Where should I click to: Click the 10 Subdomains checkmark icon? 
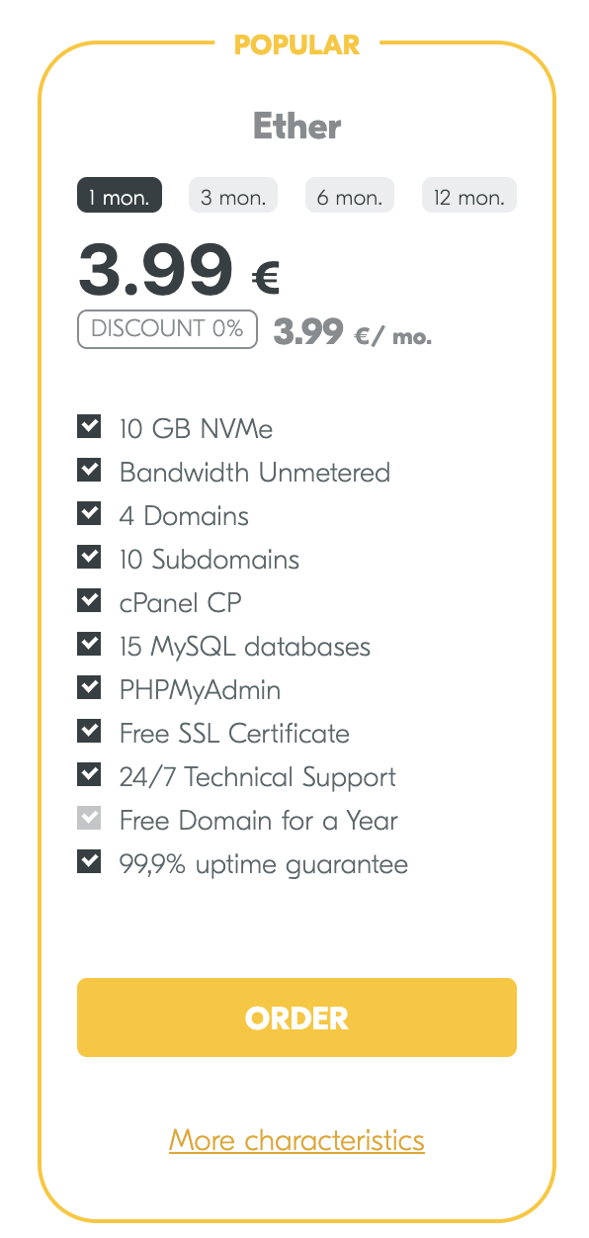[x=89, y=557]
